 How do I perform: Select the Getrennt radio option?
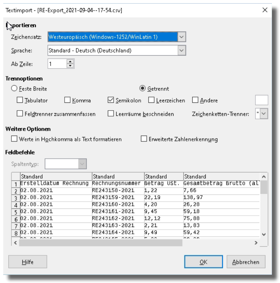(142, 88)
